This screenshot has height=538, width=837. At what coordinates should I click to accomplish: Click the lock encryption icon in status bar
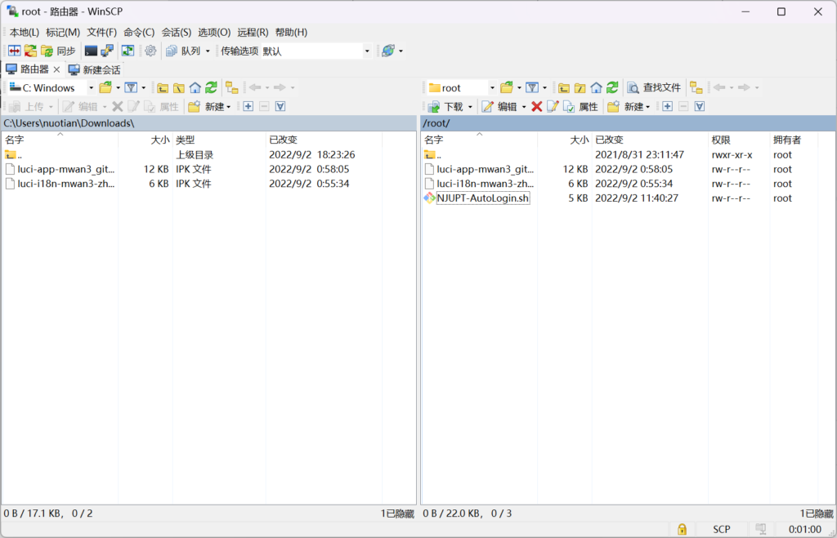click(x=682, y=529)
